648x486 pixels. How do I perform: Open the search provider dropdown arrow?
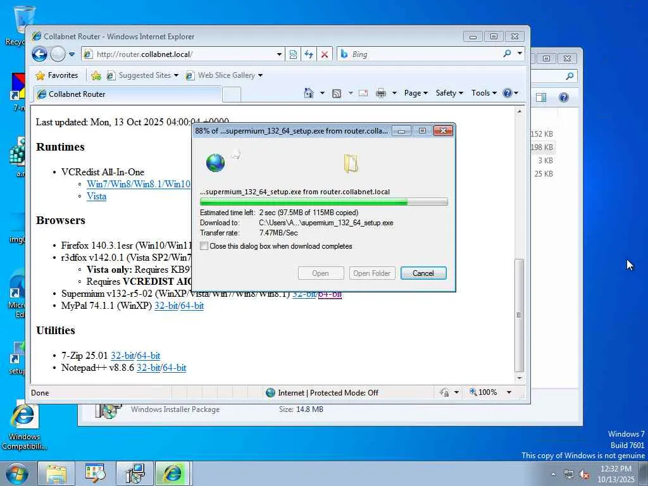(x=520, y=53)
